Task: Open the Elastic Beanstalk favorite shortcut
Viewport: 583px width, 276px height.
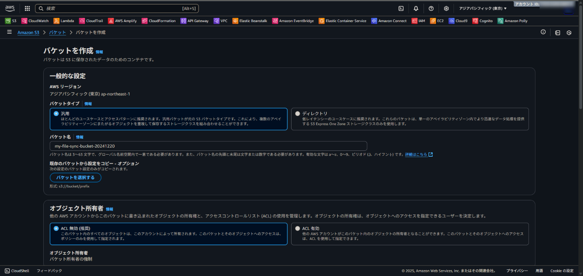Action: [250, 21]
